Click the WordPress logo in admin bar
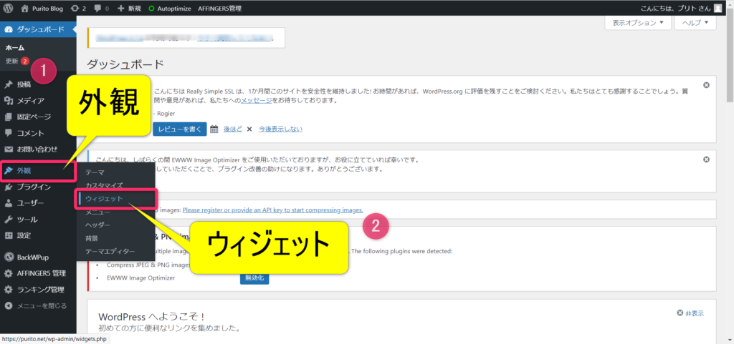 [8, 9]
